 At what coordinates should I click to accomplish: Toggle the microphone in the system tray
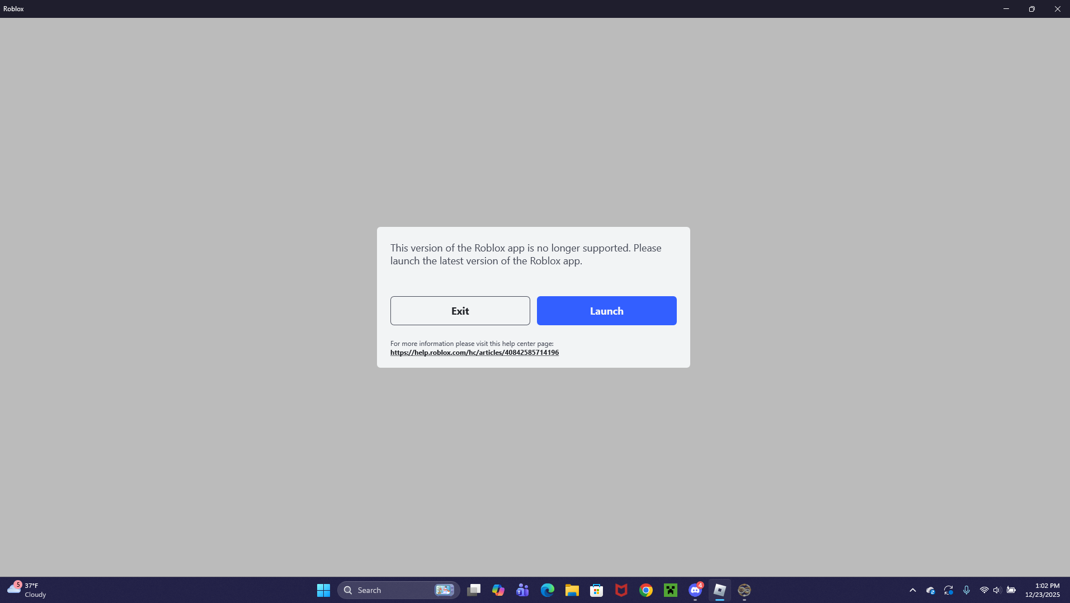966,590
